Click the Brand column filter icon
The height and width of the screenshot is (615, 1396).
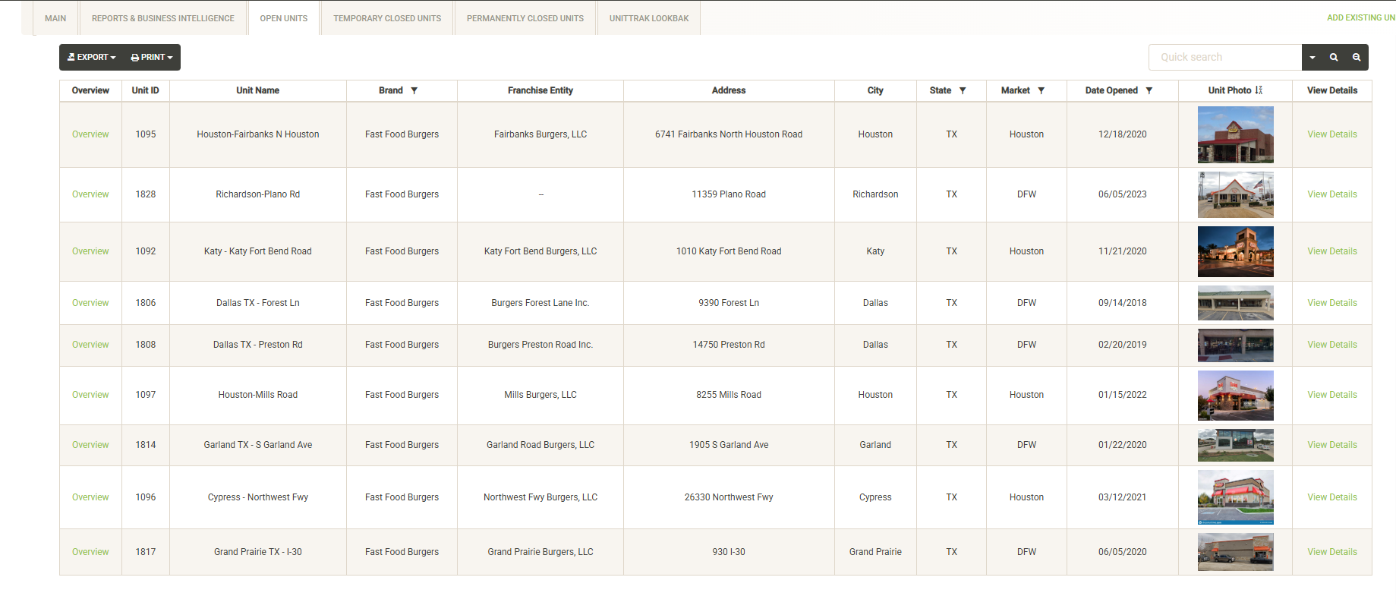click(x=414, y=90)
